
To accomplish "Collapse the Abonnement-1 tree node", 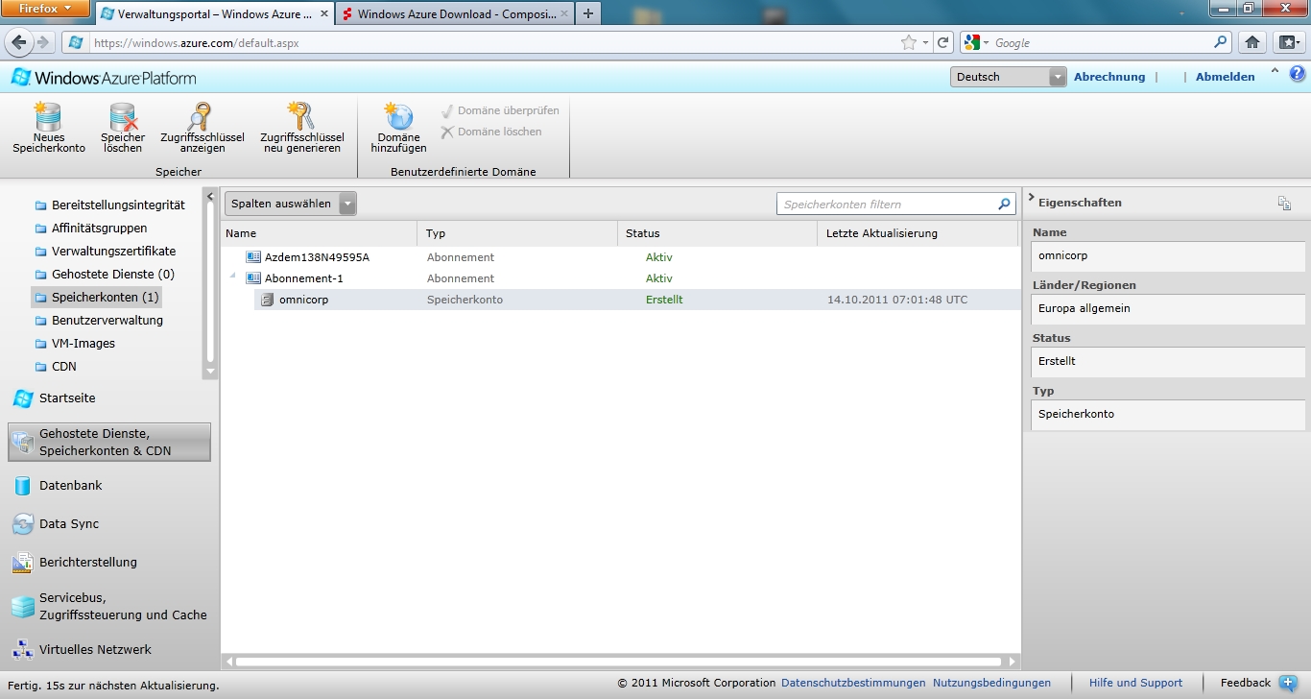I will pos(232,277).
